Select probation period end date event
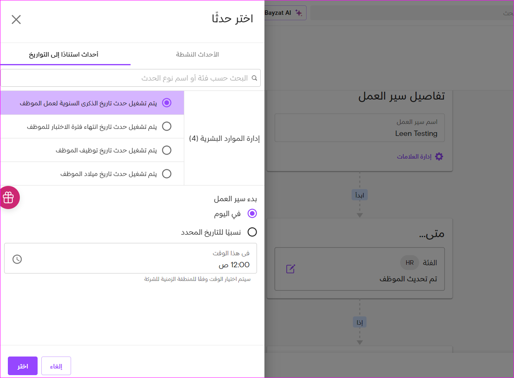514x378 pixels. pyautogui.click(x=167, y=126)
